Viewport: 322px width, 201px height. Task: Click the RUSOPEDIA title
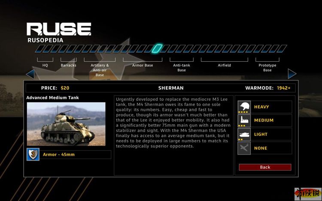click(x=46, y=40)
